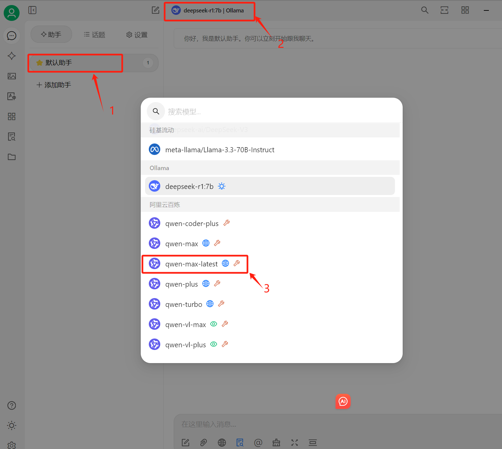Image resolution: width=502 pixels, height=449 pixels.
Task: Select qwen-plus model
Action: 270,284
